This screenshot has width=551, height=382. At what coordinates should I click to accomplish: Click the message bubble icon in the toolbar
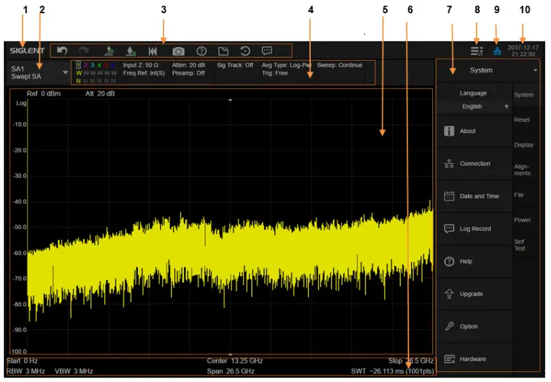(267, 50)
